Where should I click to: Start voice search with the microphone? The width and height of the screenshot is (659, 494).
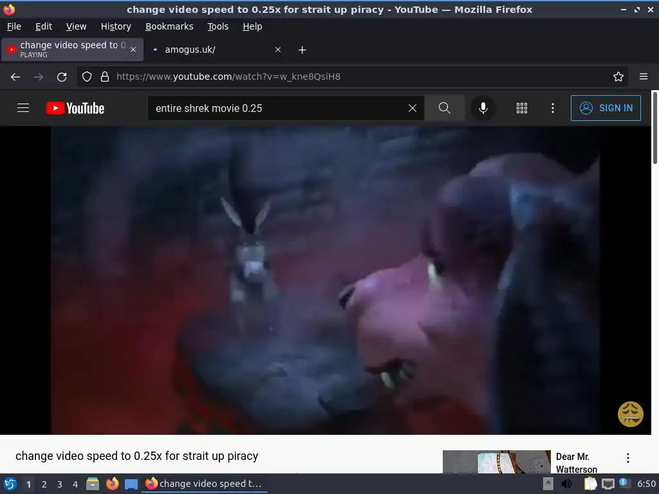(x=483, y=108)
